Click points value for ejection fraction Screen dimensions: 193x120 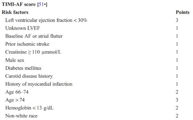point(177,20)
